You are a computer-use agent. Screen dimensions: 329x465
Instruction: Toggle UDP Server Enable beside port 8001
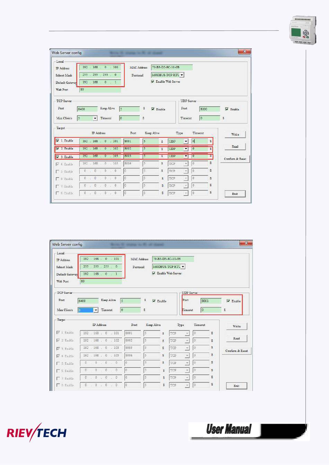point(228,301)
